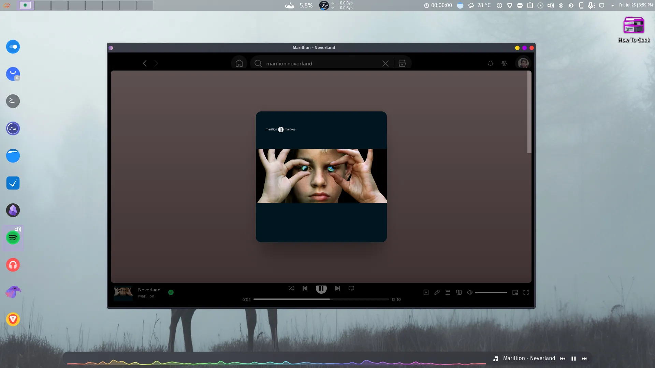
Task: Enable shuffle playback
Action: [291, 288]
